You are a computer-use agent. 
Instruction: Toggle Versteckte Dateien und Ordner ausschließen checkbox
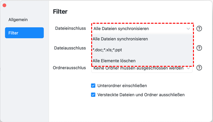(x=93, y=94)
